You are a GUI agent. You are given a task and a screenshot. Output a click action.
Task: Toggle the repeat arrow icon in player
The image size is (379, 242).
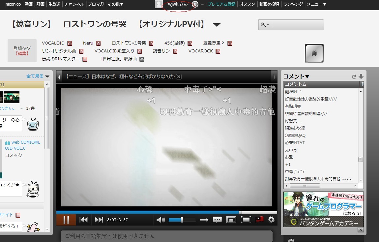coord(204,220)
